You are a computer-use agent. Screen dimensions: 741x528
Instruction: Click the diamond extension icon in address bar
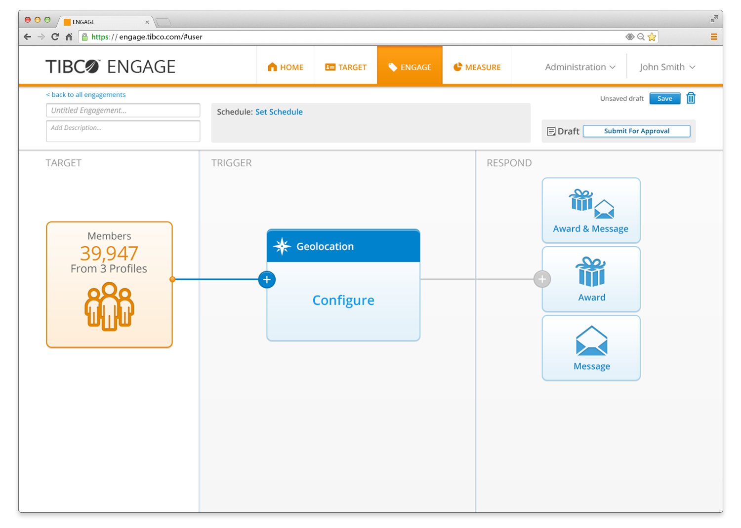tap(630, 37)
